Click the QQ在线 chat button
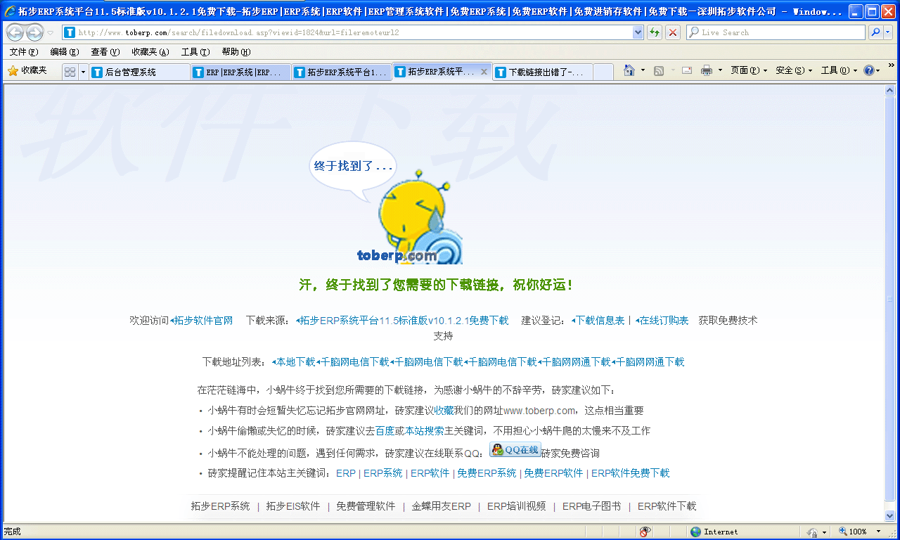 [x=515, y=450]
